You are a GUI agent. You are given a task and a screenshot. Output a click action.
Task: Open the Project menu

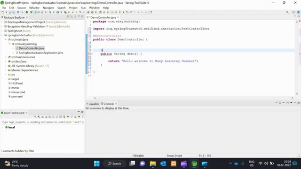pyautogui.click(x=73, y=8)
